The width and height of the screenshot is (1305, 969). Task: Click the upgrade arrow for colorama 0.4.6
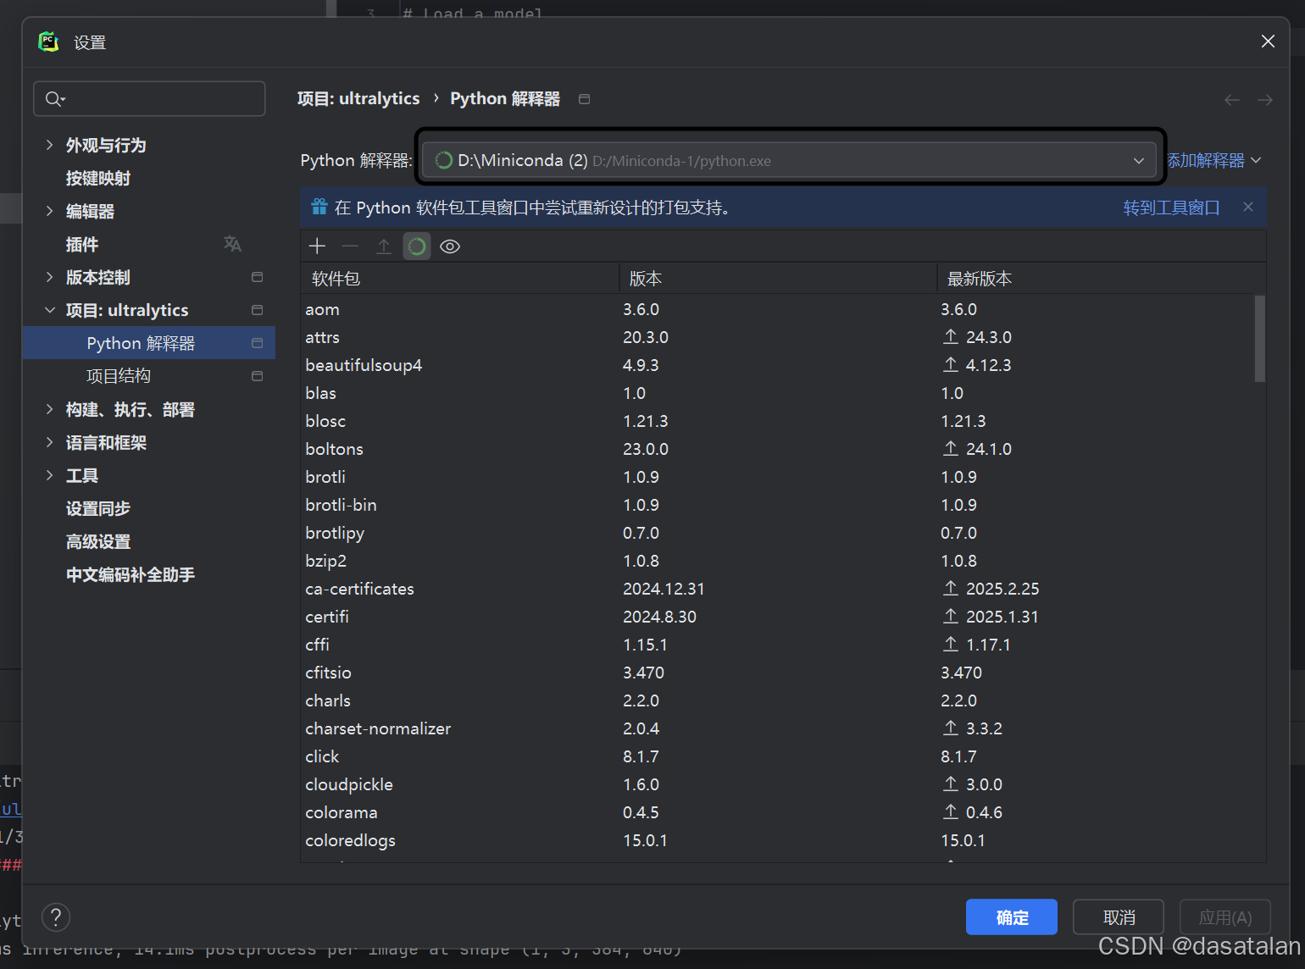[x=951, y=812]
